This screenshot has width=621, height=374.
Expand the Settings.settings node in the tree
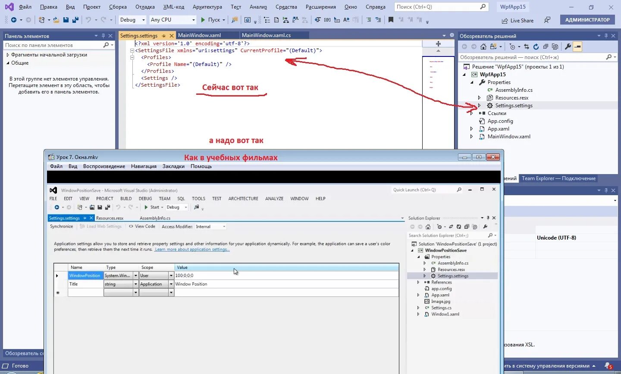(x=479, y=106)
